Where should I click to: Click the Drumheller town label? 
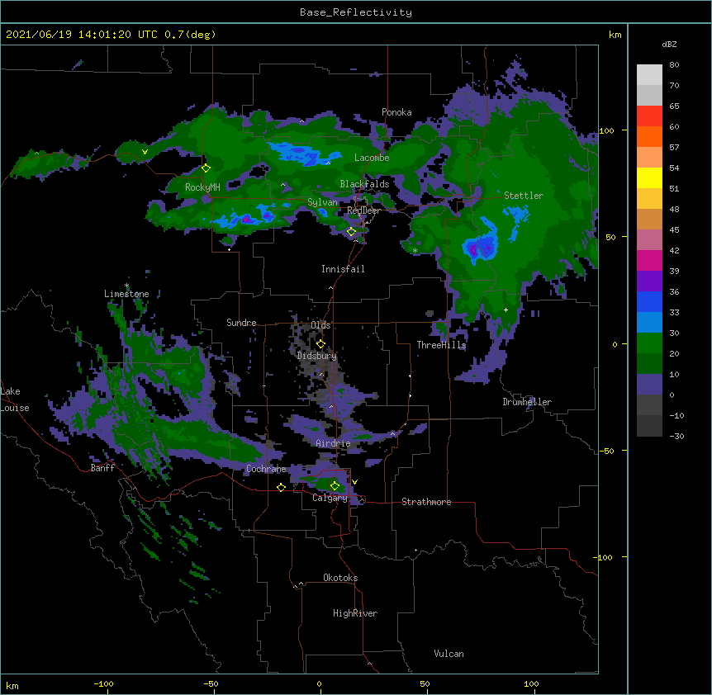pyautogui.click(x=527, y=402)
